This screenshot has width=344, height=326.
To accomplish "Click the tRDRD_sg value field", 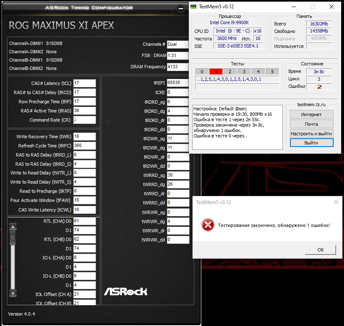I will coord(178,102).
